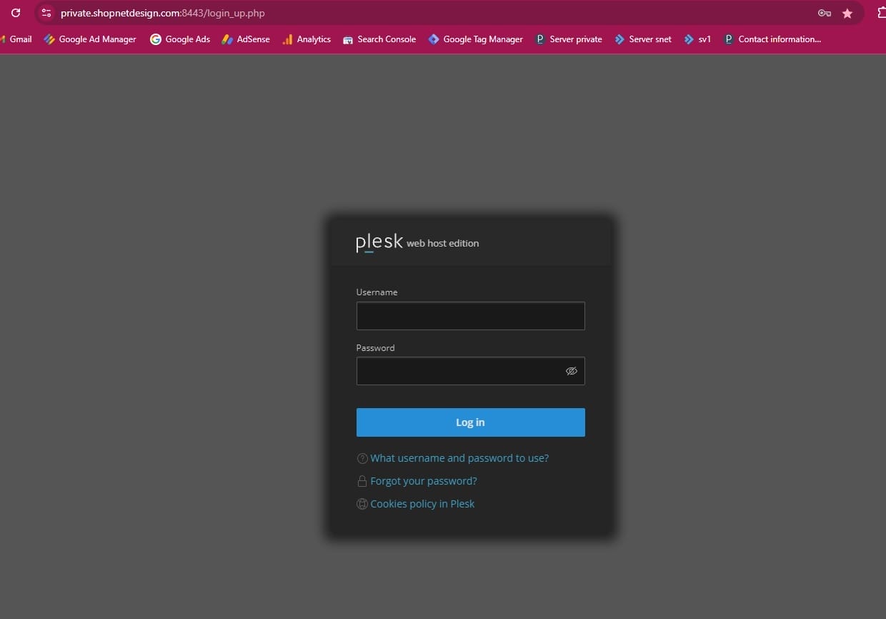The height and width of the screenshot is (619, 886).
Task: Open the Search Console bookmark
Action: click(379, 39)
